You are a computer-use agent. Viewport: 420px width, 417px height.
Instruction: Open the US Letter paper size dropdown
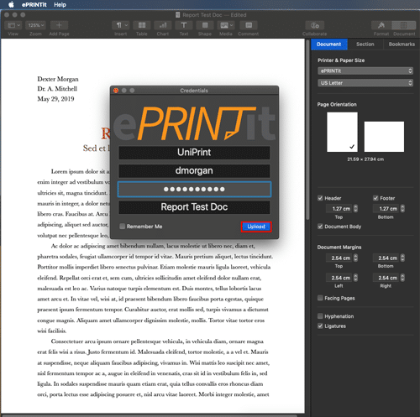tap(365, 83)
